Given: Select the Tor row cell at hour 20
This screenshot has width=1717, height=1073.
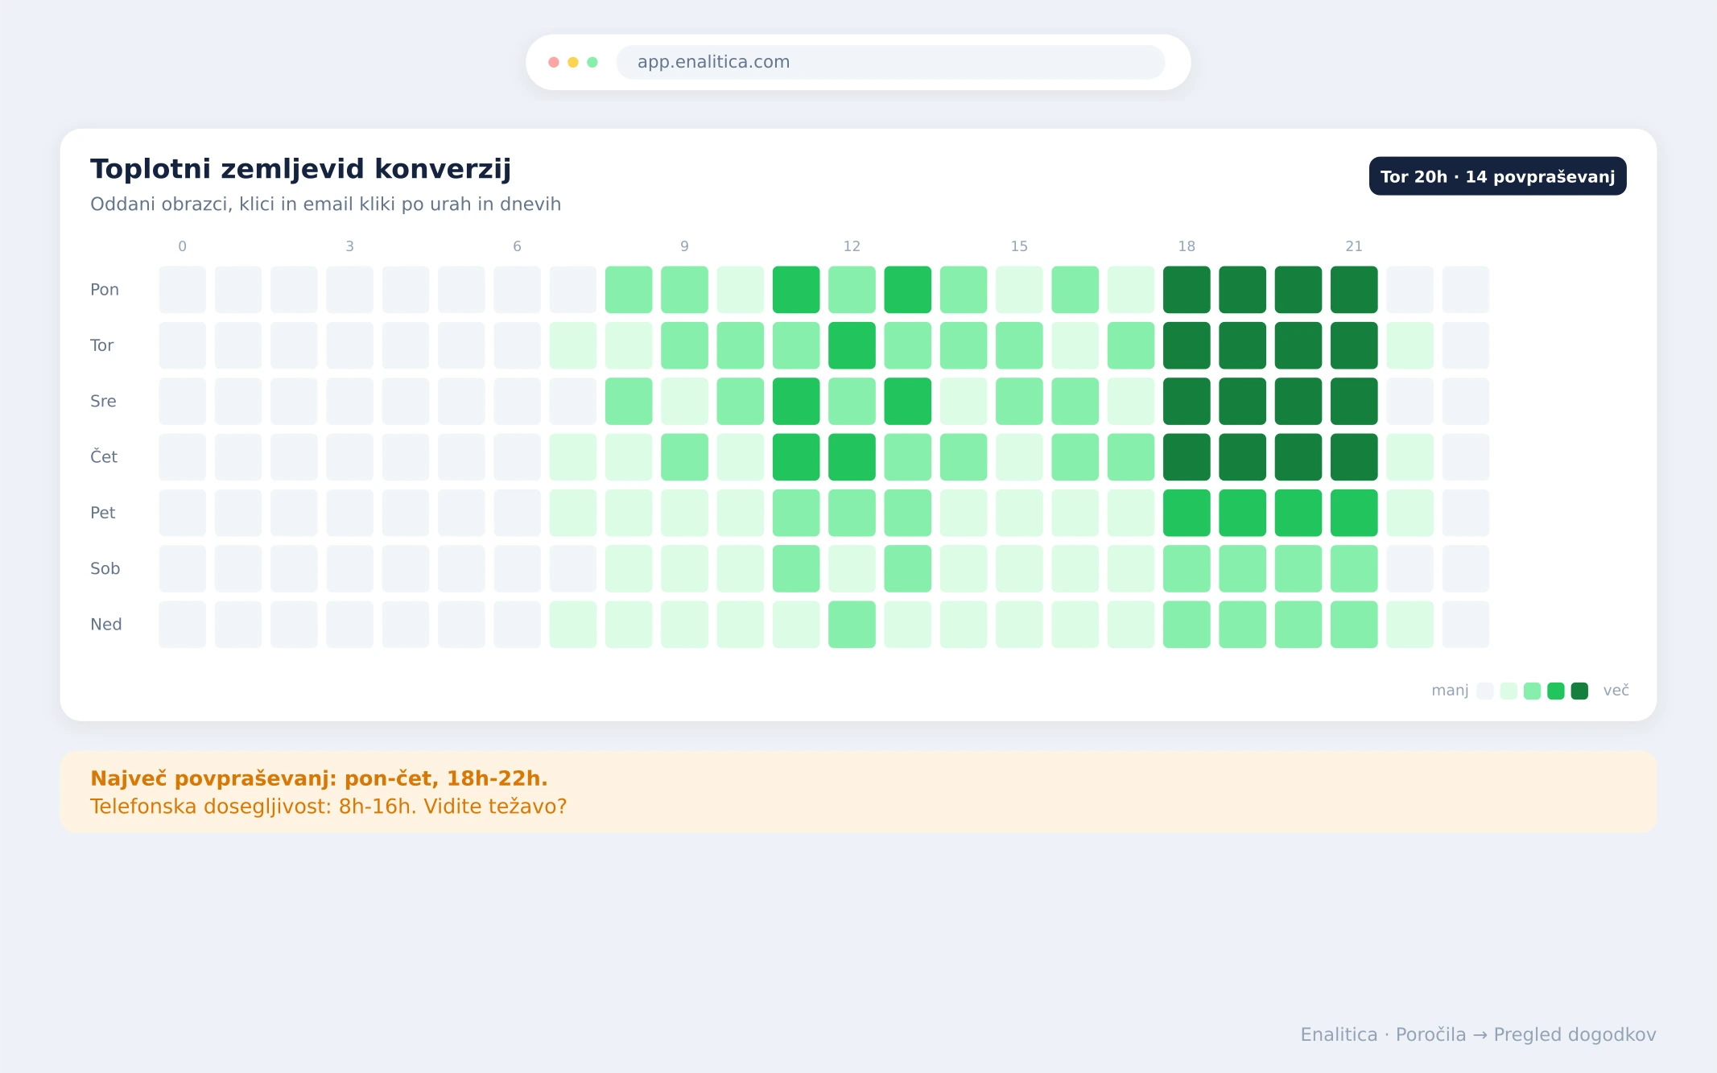Looking at the screenshot, I should tap(1298, 345).
